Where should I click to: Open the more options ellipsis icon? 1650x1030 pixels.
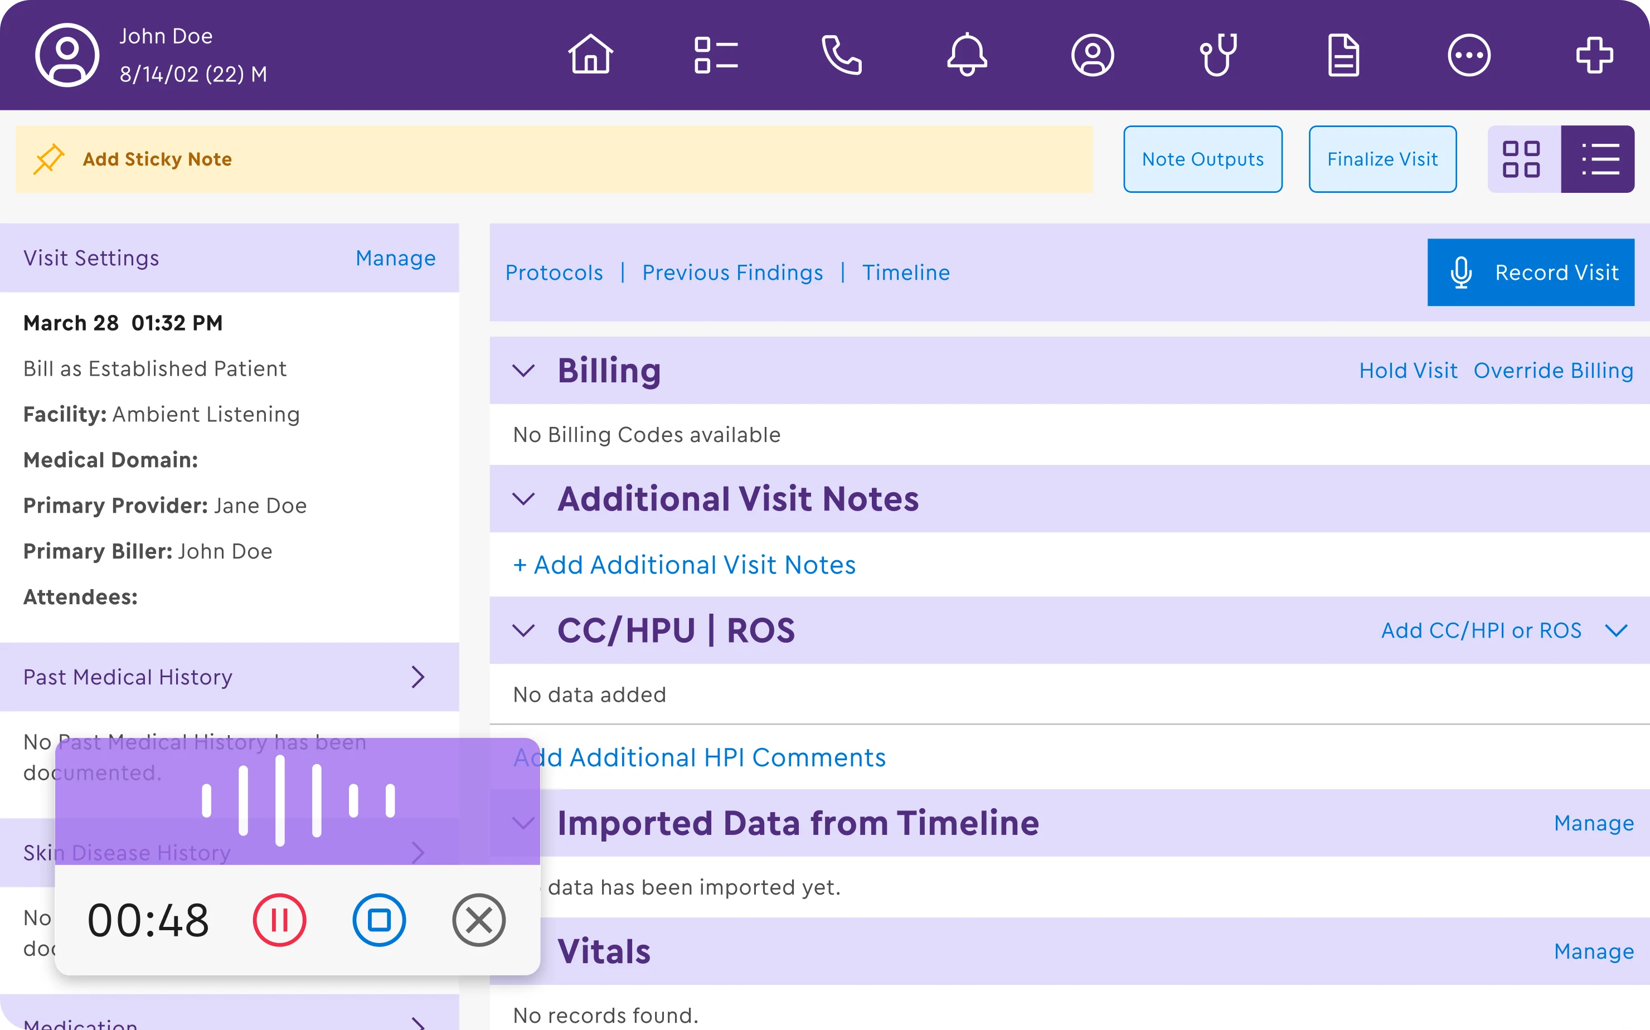coord(1469,55)
